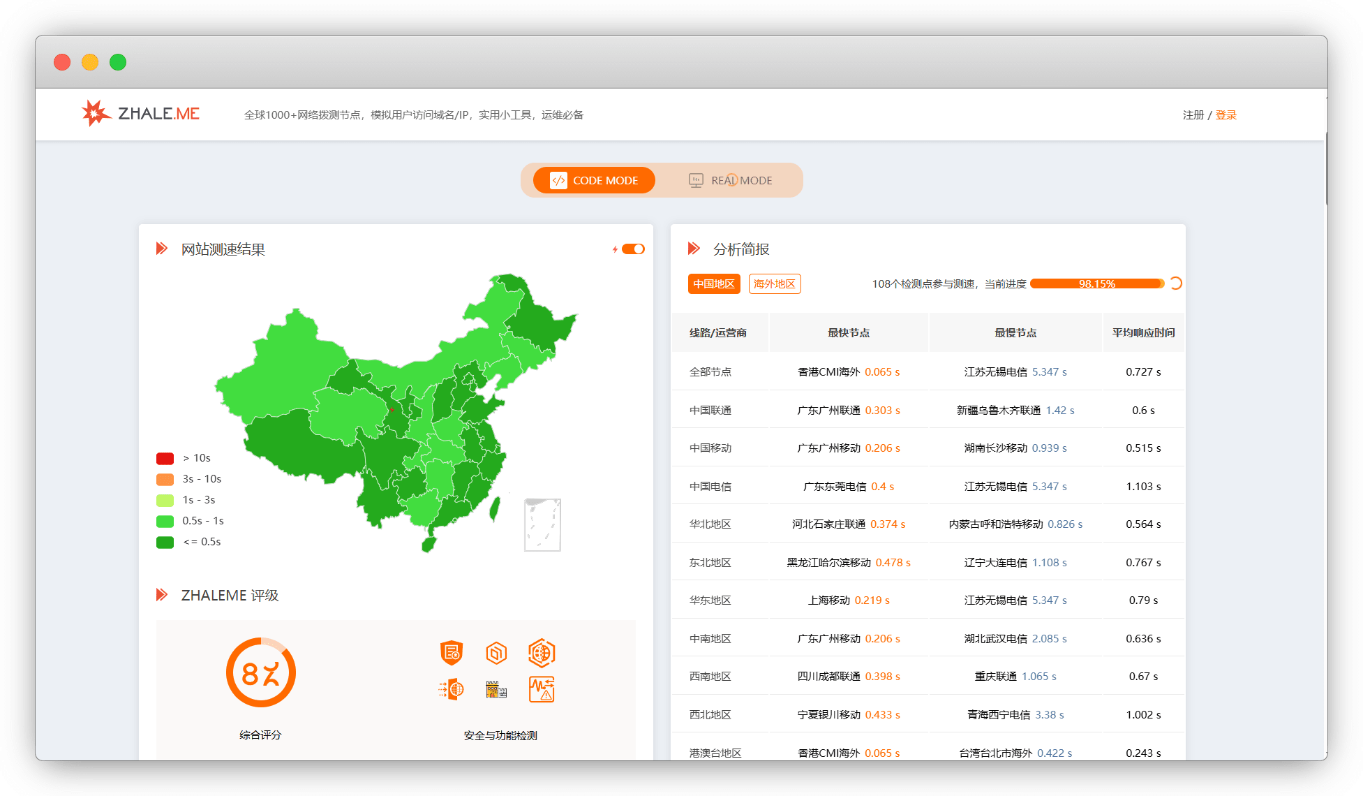1363x796 pixels.
Task: Turn off the orange toggle in 网站测速结果 panel
Action: point(634,249)
